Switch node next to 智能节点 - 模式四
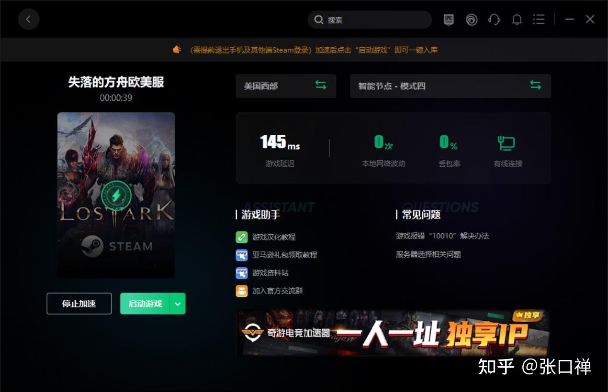The image size is (608, 392). coord(535,86)
